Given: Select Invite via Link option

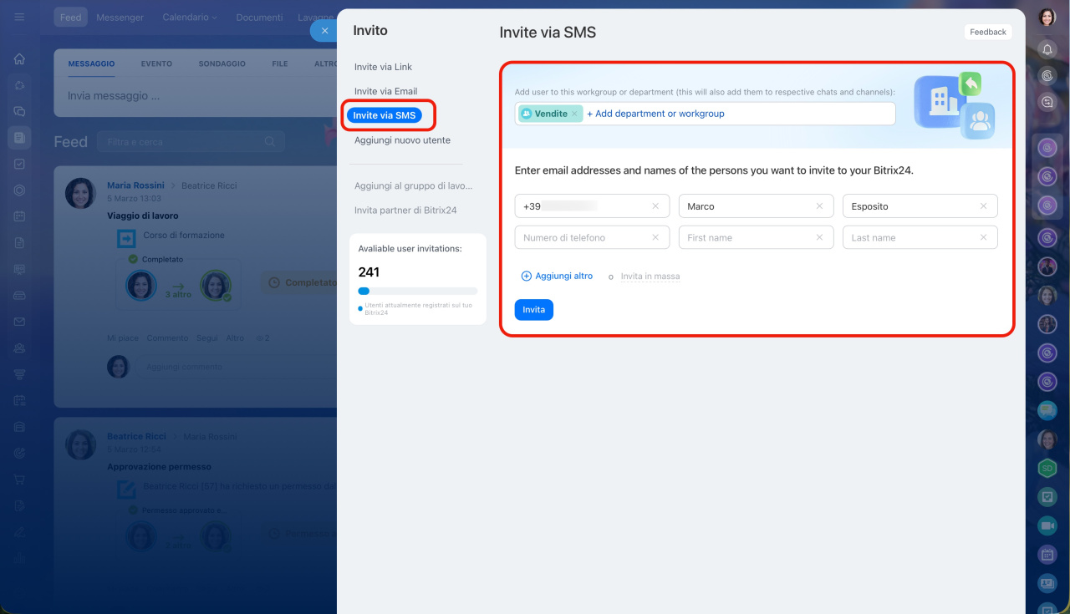Looking at the screenshot, I should [383, 67].
